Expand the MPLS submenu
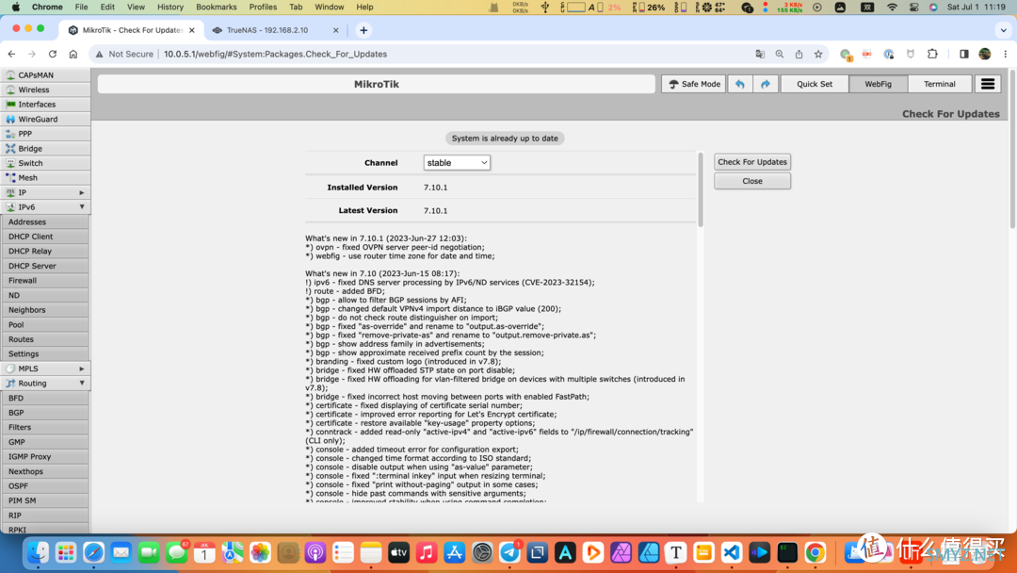The width and height of the screenshot is (1017, 573). pos(82,368)
